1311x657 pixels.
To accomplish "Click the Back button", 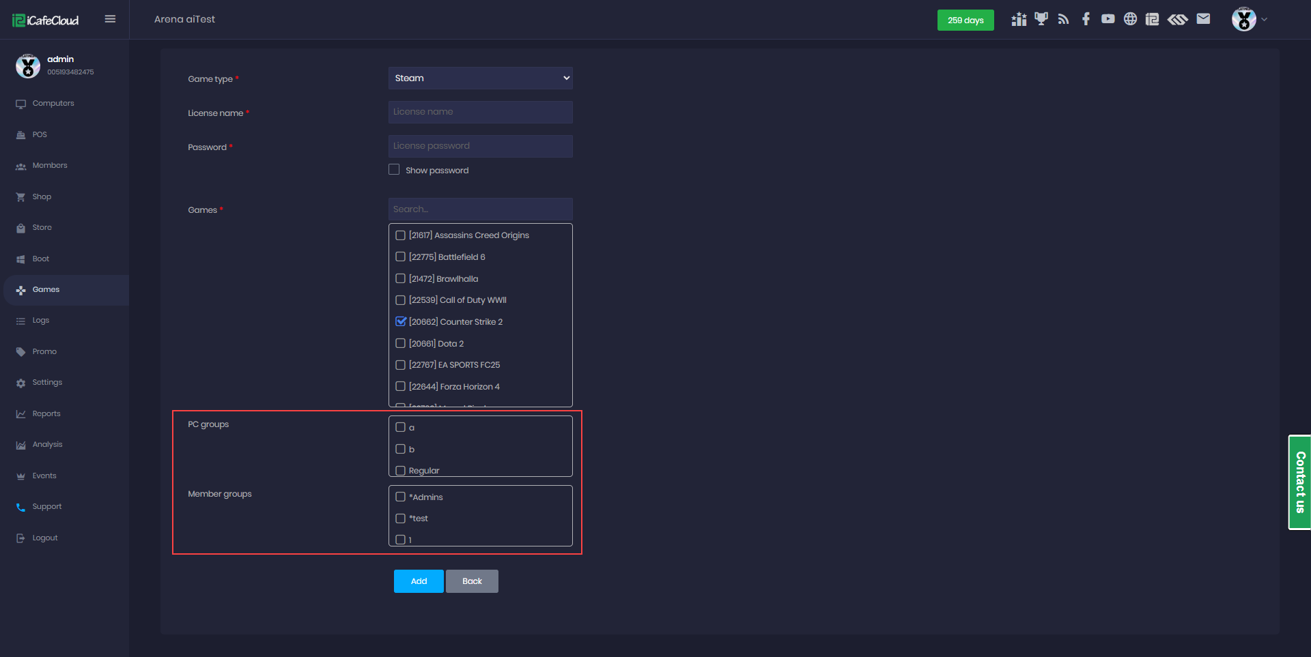I will (x=472, y=581).
